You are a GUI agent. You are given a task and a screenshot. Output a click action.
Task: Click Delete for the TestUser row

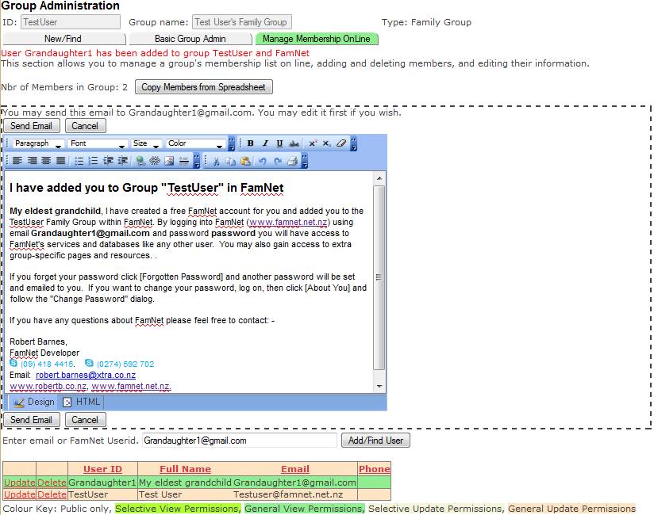point(52,494)
